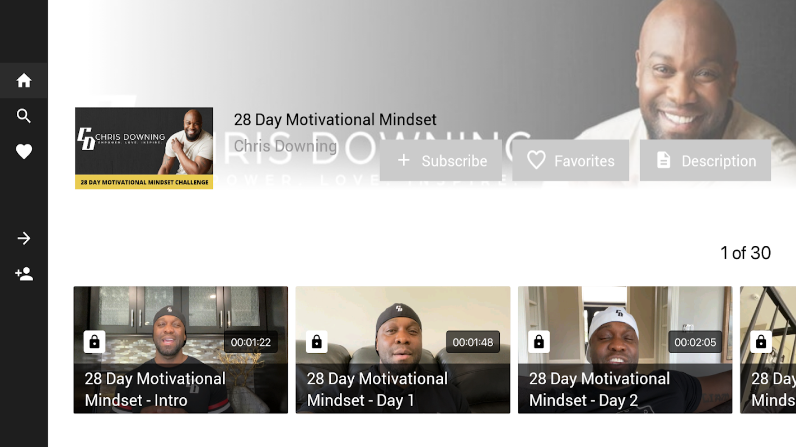The height and width of the screenshot is (447, 796).
Task: Play 28 Day Motivational Mindset - Day 1
Action: pyautogui.click(x=403, y=350)
